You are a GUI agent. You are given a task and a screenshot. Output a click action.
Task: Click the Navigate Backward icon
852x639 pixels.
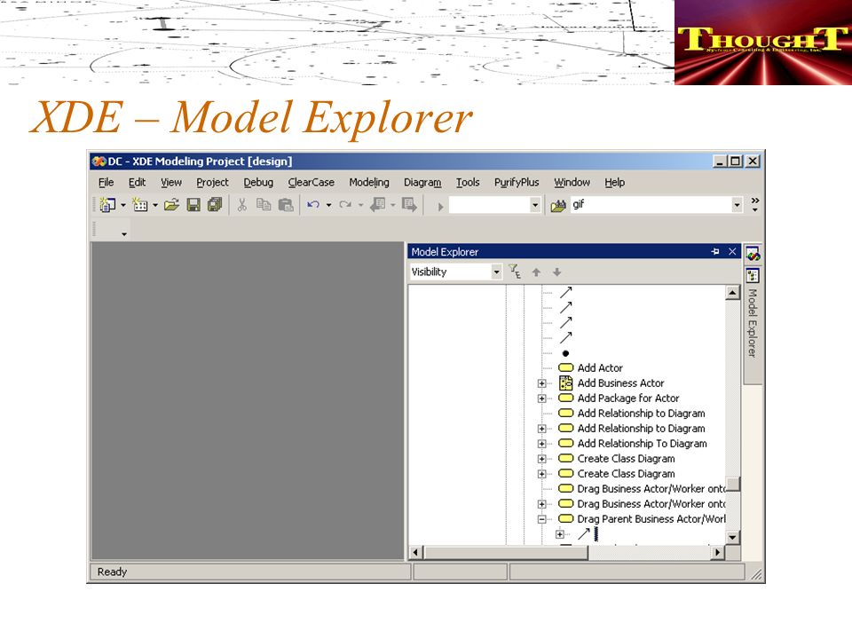point(378,205)
